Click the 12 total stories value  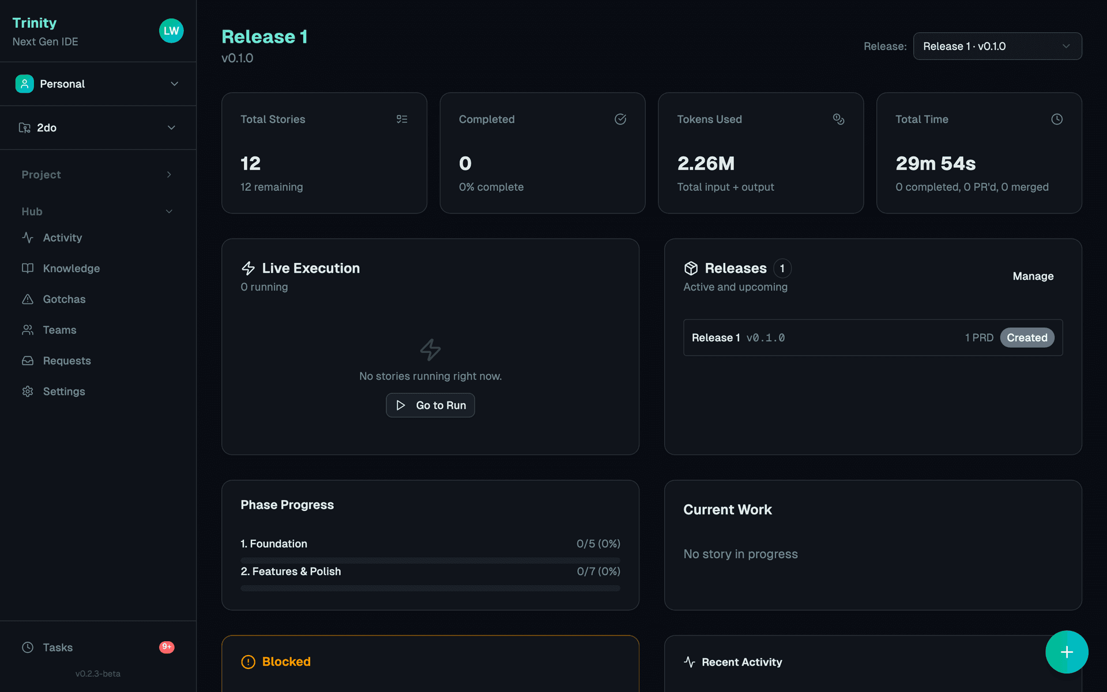click(x=250, y=164)
